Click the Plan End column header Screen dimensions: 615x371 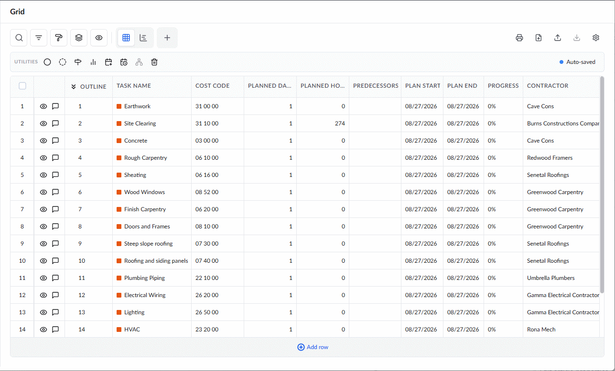(x=464, y=86)
